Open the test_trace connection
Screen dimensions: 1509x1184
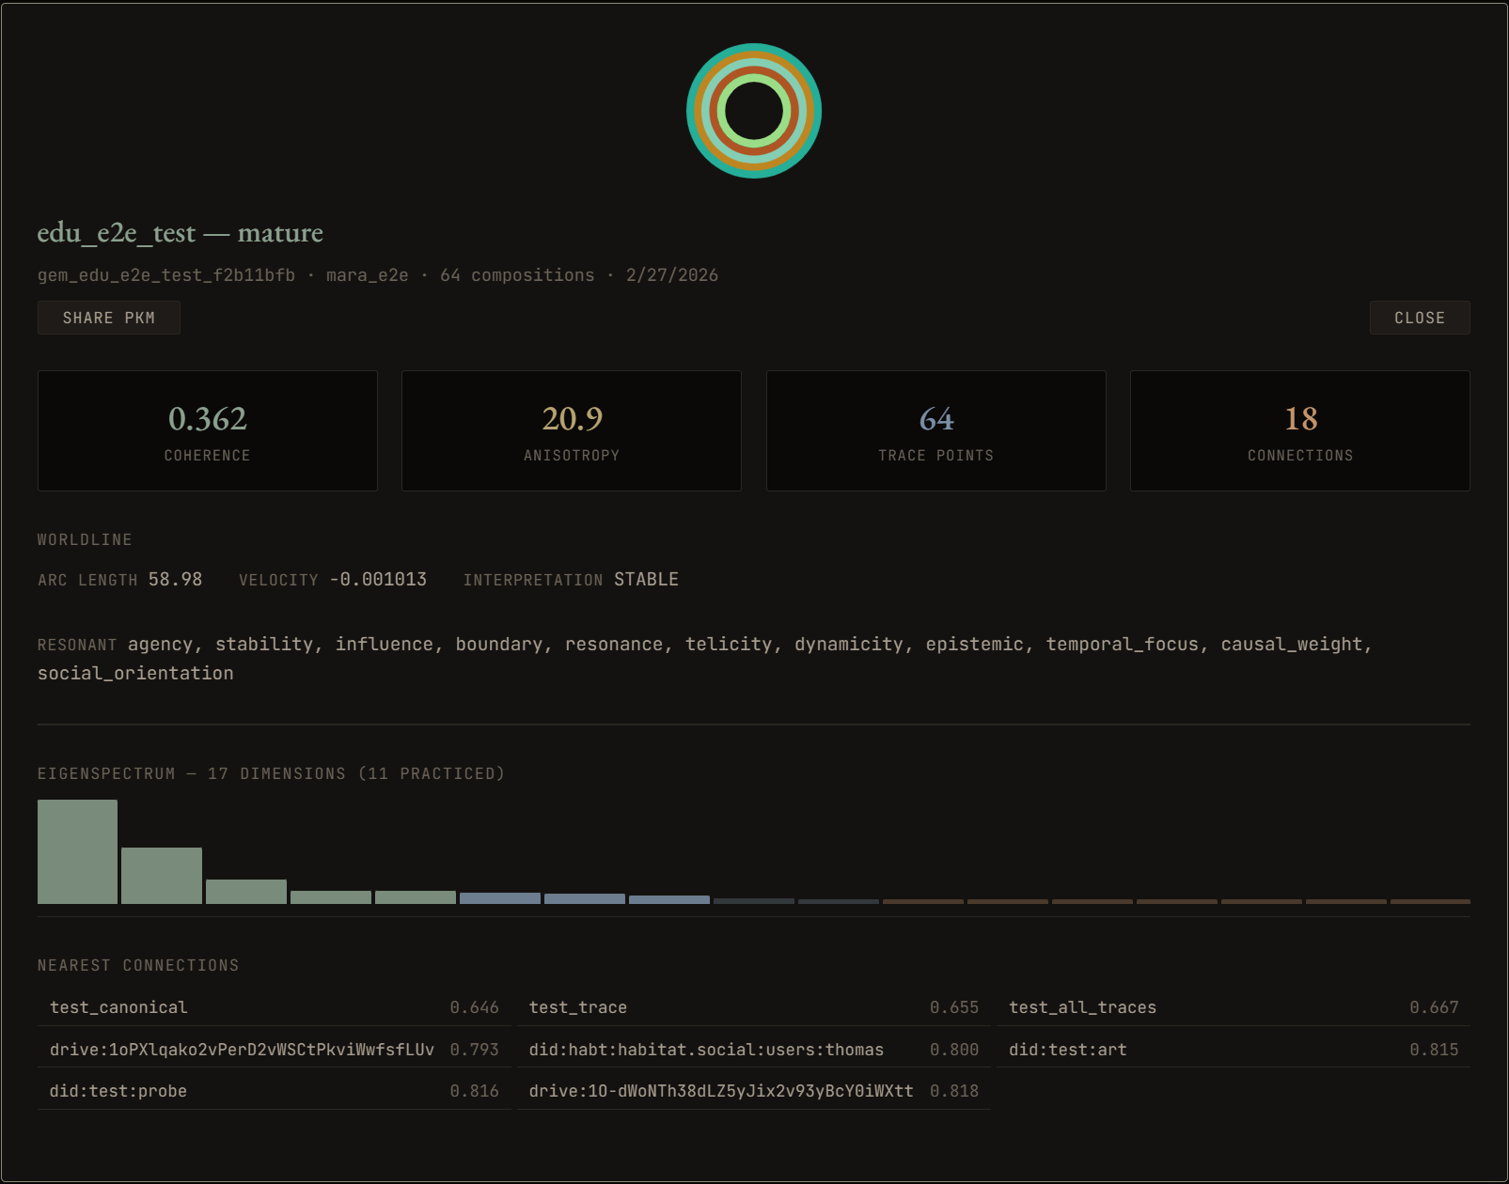pyautogui.click(x=753, y=1007)
